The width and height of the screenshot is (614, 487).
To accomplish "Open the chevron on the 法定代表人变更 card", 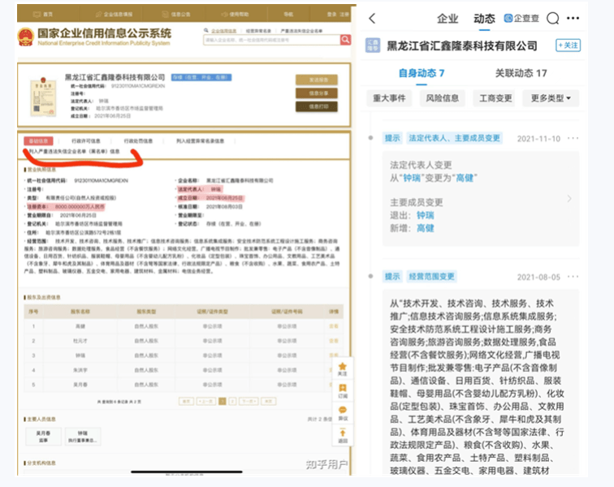I will tap(569, 199).
